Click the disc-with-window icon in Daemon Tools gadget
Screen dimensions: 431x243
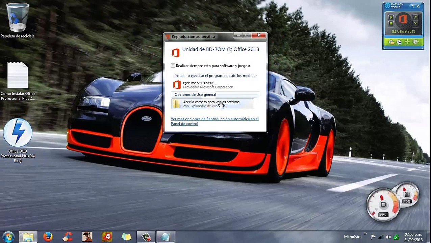click(x=399, y=42)
